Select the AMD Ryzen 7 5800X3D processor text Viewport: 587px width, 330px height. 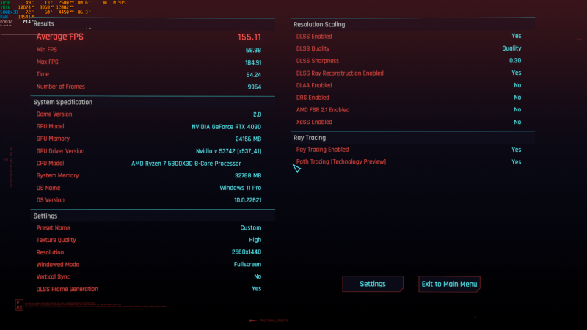(x=186, y=164)
